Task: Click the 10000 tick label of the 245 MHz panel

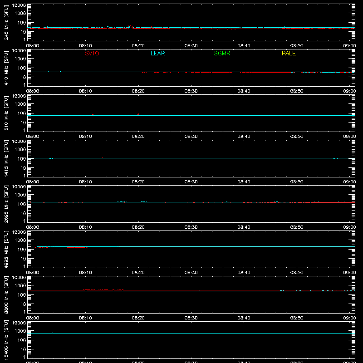Action: (19, 5)
